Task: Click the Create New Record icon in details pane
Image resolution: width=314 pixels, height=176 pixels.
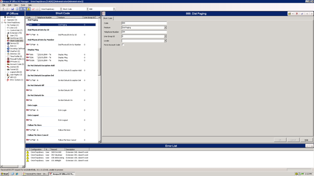Action: (290, 14)
